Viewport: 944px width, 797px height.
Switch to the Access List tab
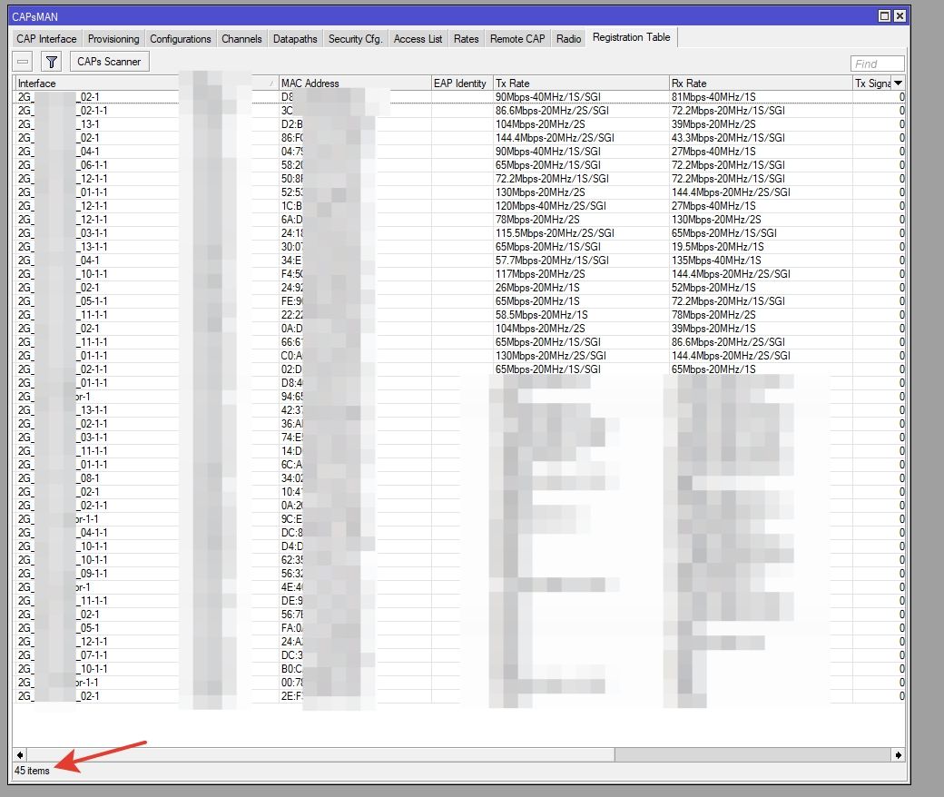[x=418, y=38]
